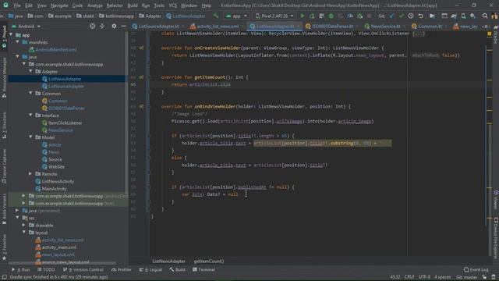Click the Run with Coverage icon
Image resolution: width=499 pixels, height=281 pixels.
[341, 16]
